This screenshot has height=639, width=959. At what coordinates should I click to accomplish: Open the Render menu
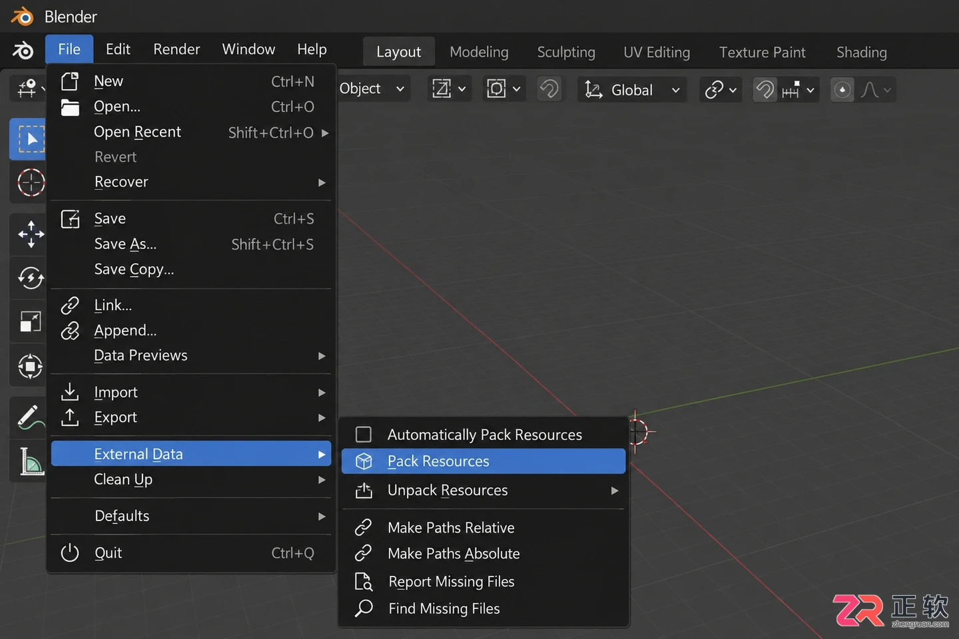176,49
